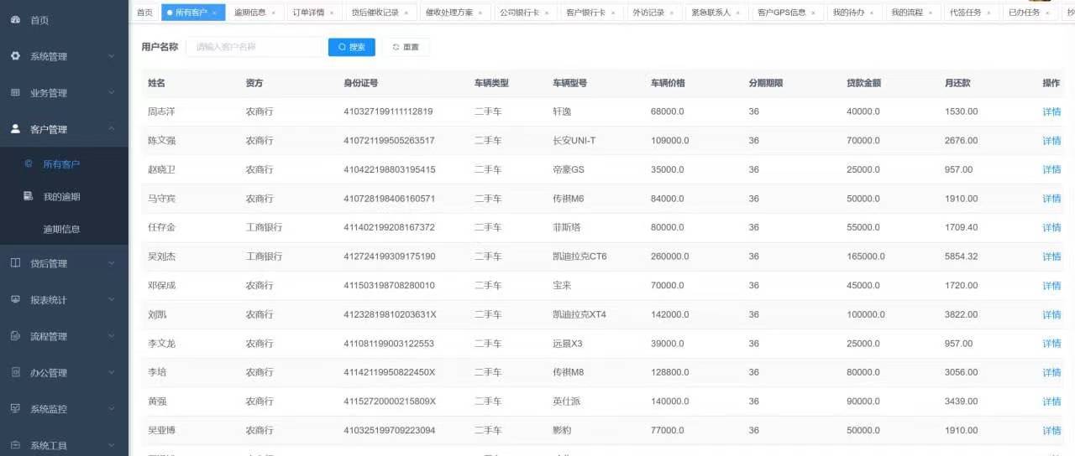Click the 报表统计 monitor icon
Image resolution: width=1075 pixels, height=456 pixels.
[x=15, y=299]
